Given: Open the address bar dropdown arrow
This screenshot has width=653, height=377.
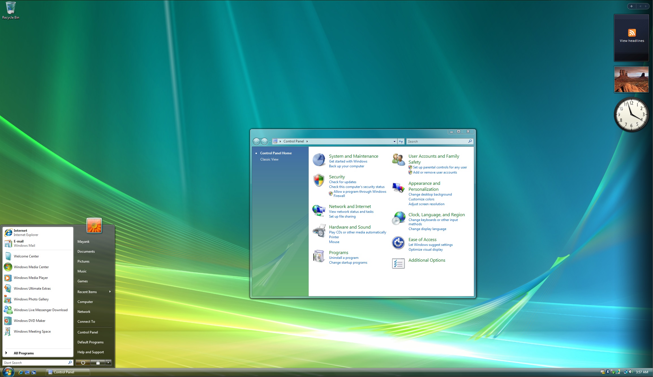Looking at the screenshot, I should coord(394,141).
